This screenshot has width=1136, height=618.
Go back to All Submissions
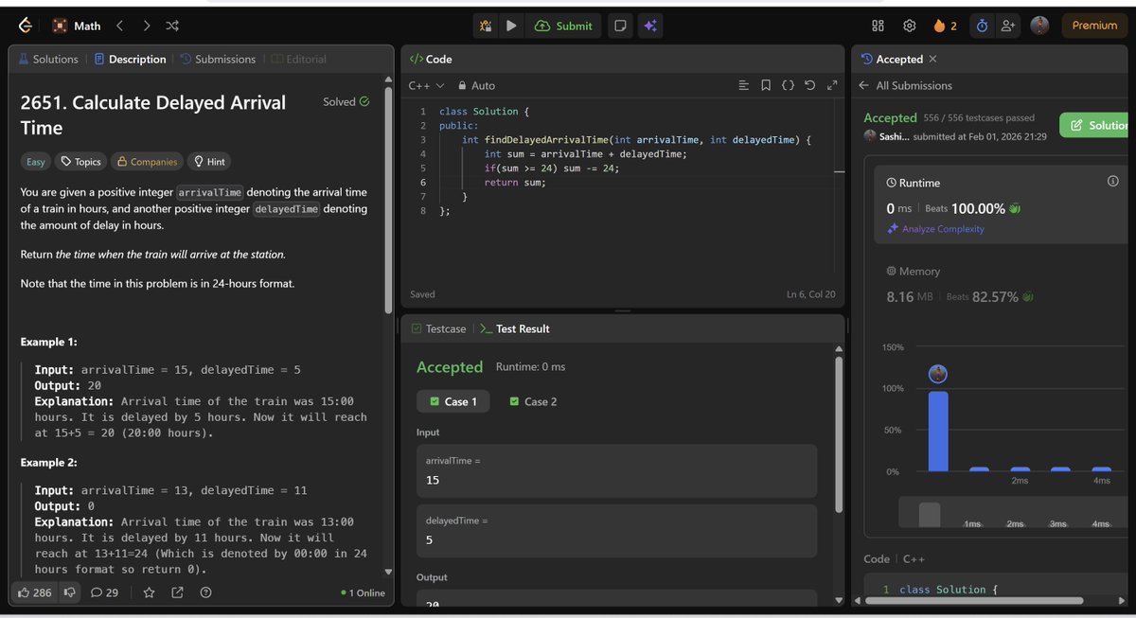905,85
